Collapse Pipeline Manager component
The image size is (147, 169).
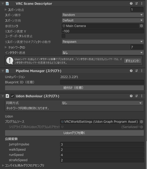(3, 71)
